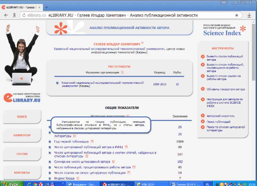Open downloads with the download arrow icon
This screenshot has height=186, width=257.
(x=249, y=15)
